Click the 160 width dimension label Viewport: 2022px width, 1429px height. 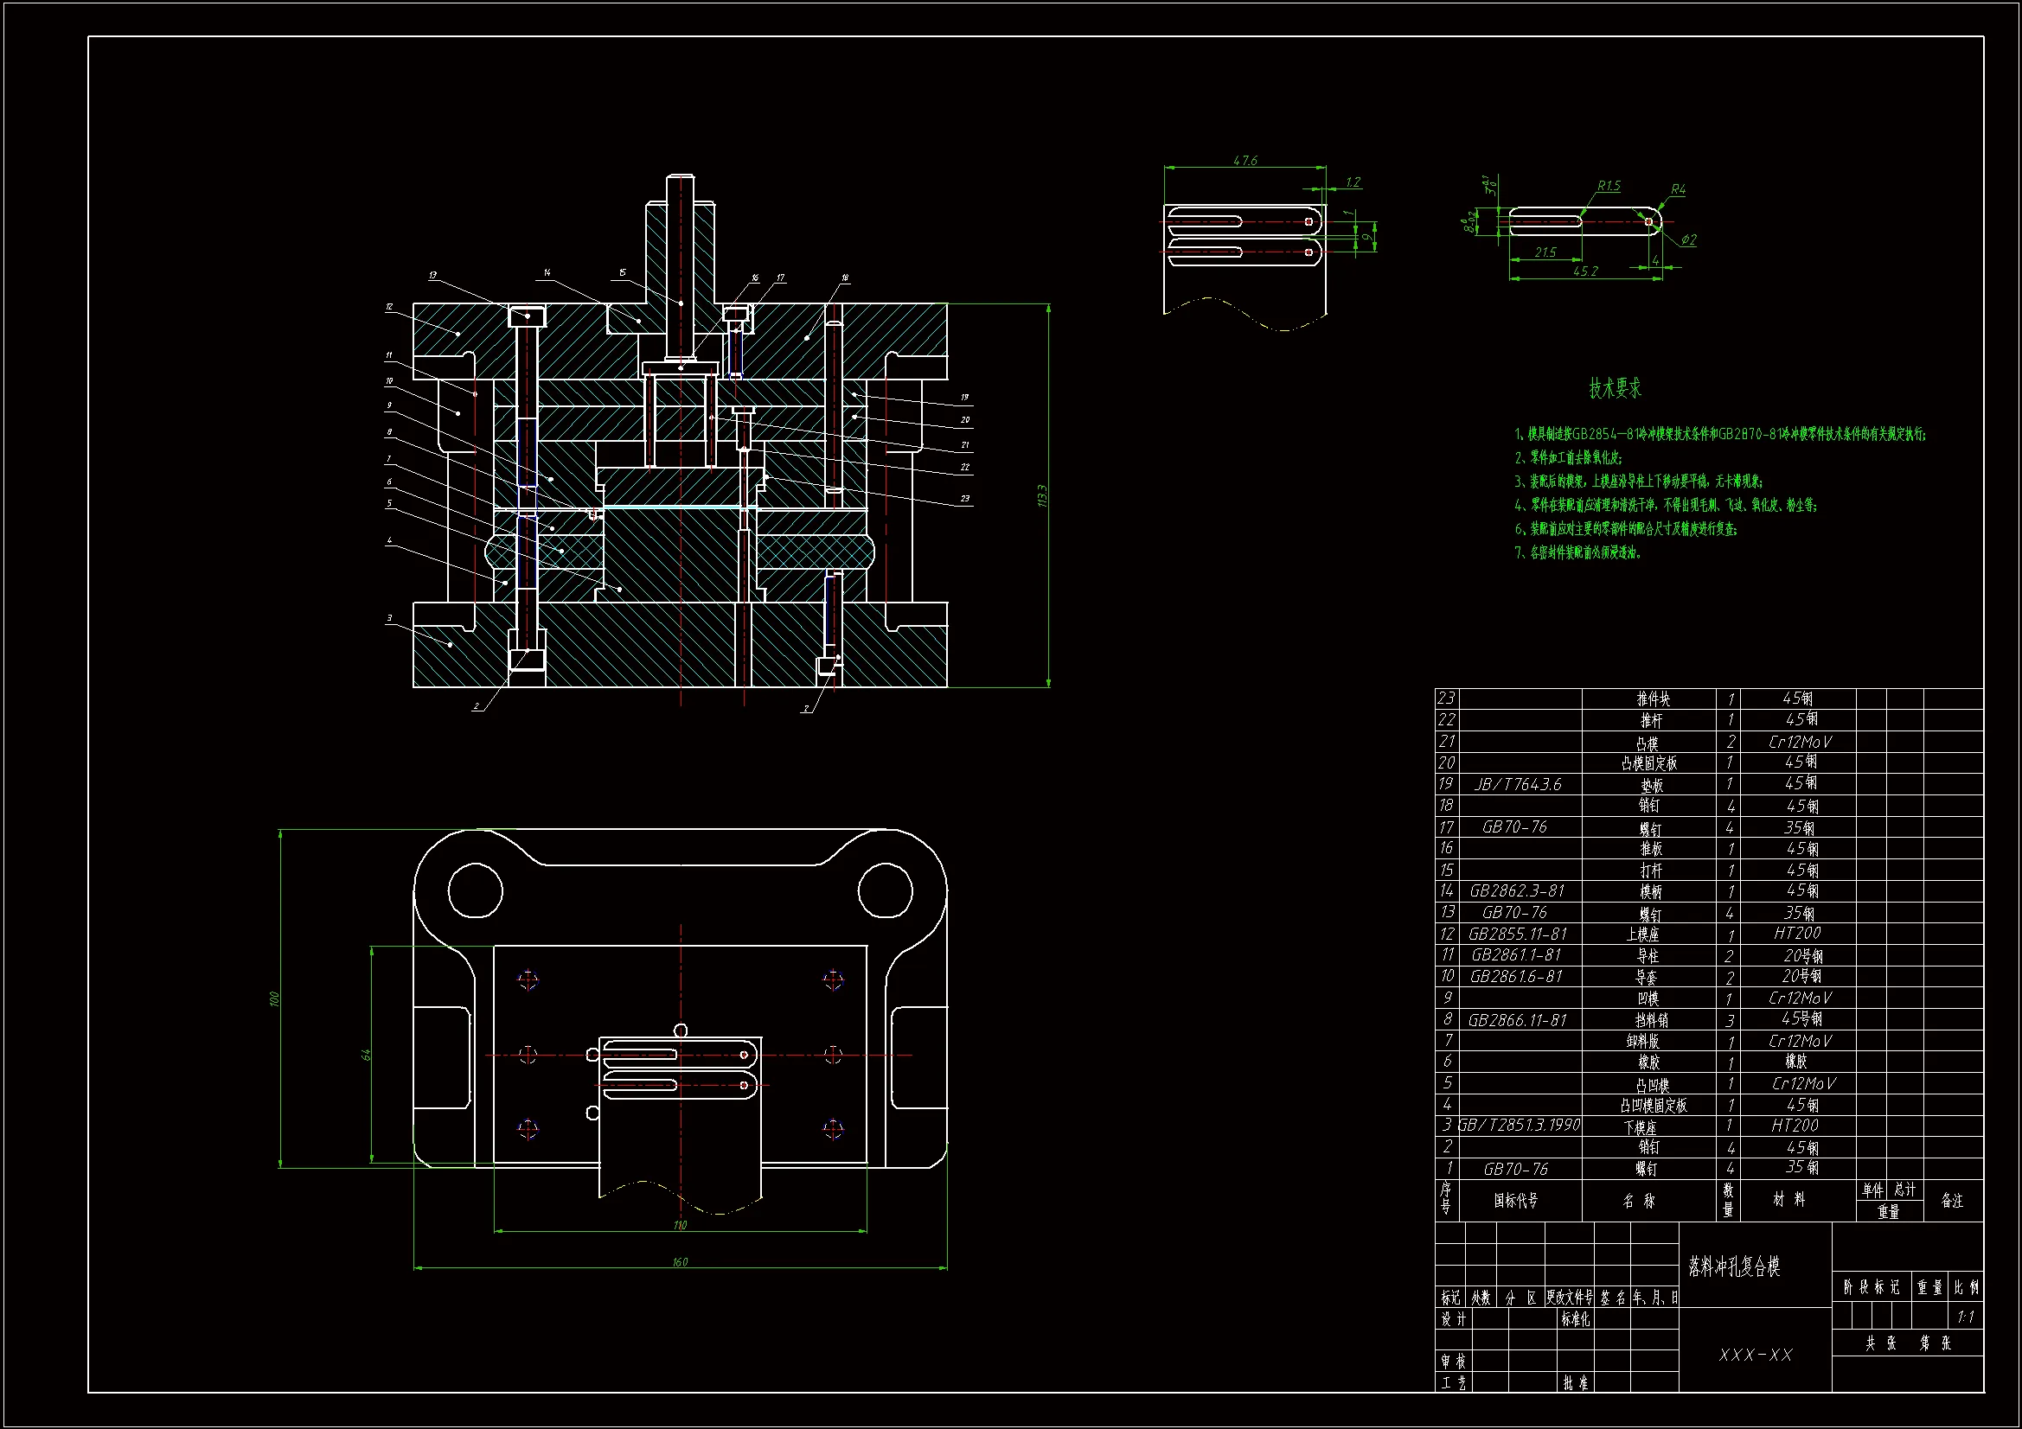pos(680,1261)
